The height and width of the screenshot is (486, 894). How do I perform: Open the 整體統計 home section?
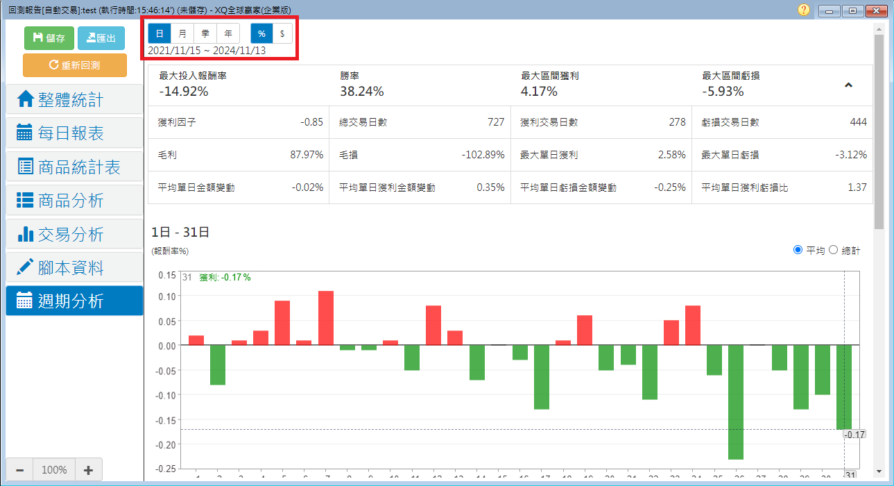pyautogui.click(x=74, y=99)
